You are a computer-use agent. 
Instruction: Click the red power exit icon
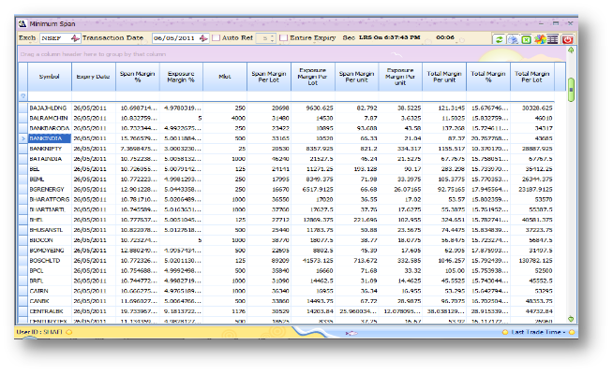click(x=567, y=39)
